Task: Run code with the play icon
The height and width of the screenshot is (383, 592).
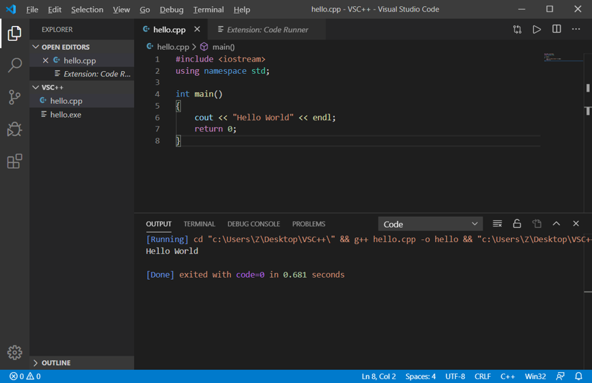Action: click(537, 29)
